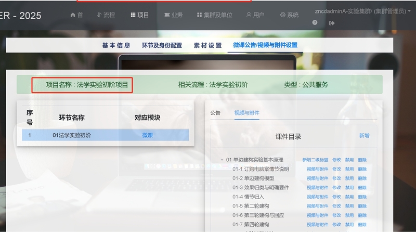Click 修改 for 01 单边建构实验基本原理
The image size is (416, 232).
[x=336, y=160]
